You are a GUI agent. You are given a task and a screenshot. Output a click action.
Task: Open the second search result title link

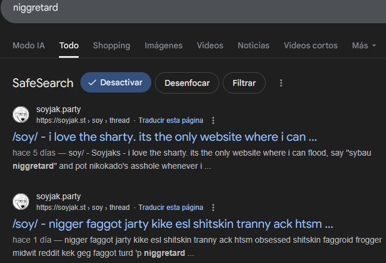[x=172, y=224]
